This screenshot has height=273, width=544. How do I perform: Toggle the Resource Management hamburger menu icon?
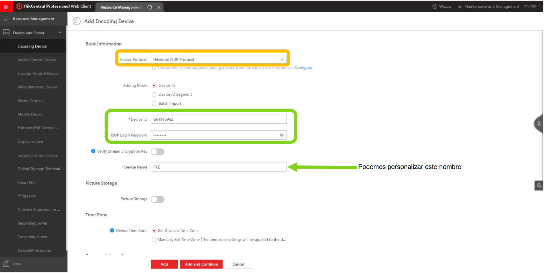click(x=6, y=19)
